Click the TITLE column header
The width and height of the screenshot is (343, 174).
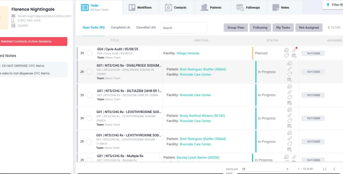tap(115, 40)
